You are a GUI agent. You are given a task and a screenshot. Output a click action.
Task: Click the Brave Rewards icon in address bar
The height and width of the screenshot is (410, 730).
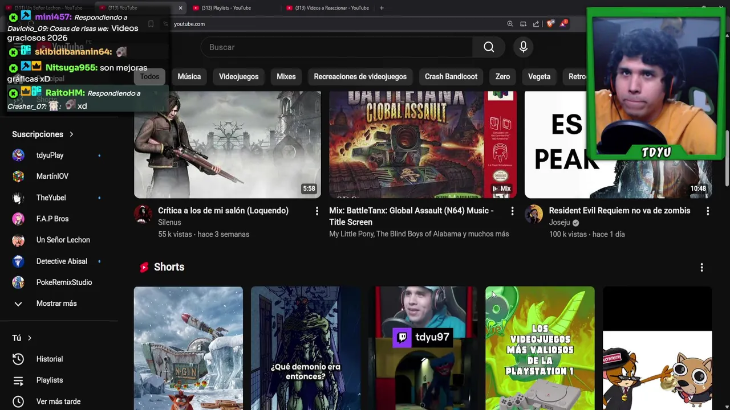(x=564, y=23)
